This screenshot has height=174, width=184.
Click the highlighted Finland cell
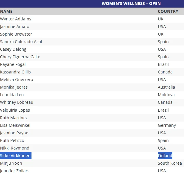tap(165, 156)
